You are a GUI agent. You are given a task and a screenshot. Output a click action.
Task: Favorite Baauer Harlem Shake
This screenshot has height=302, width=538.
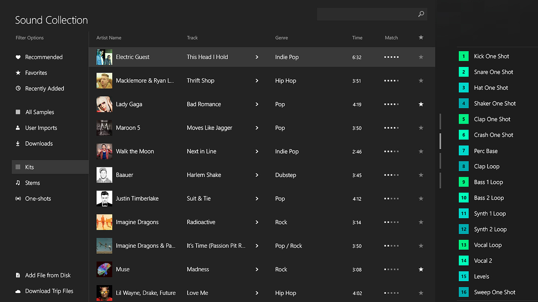click(x=421, y=175)
